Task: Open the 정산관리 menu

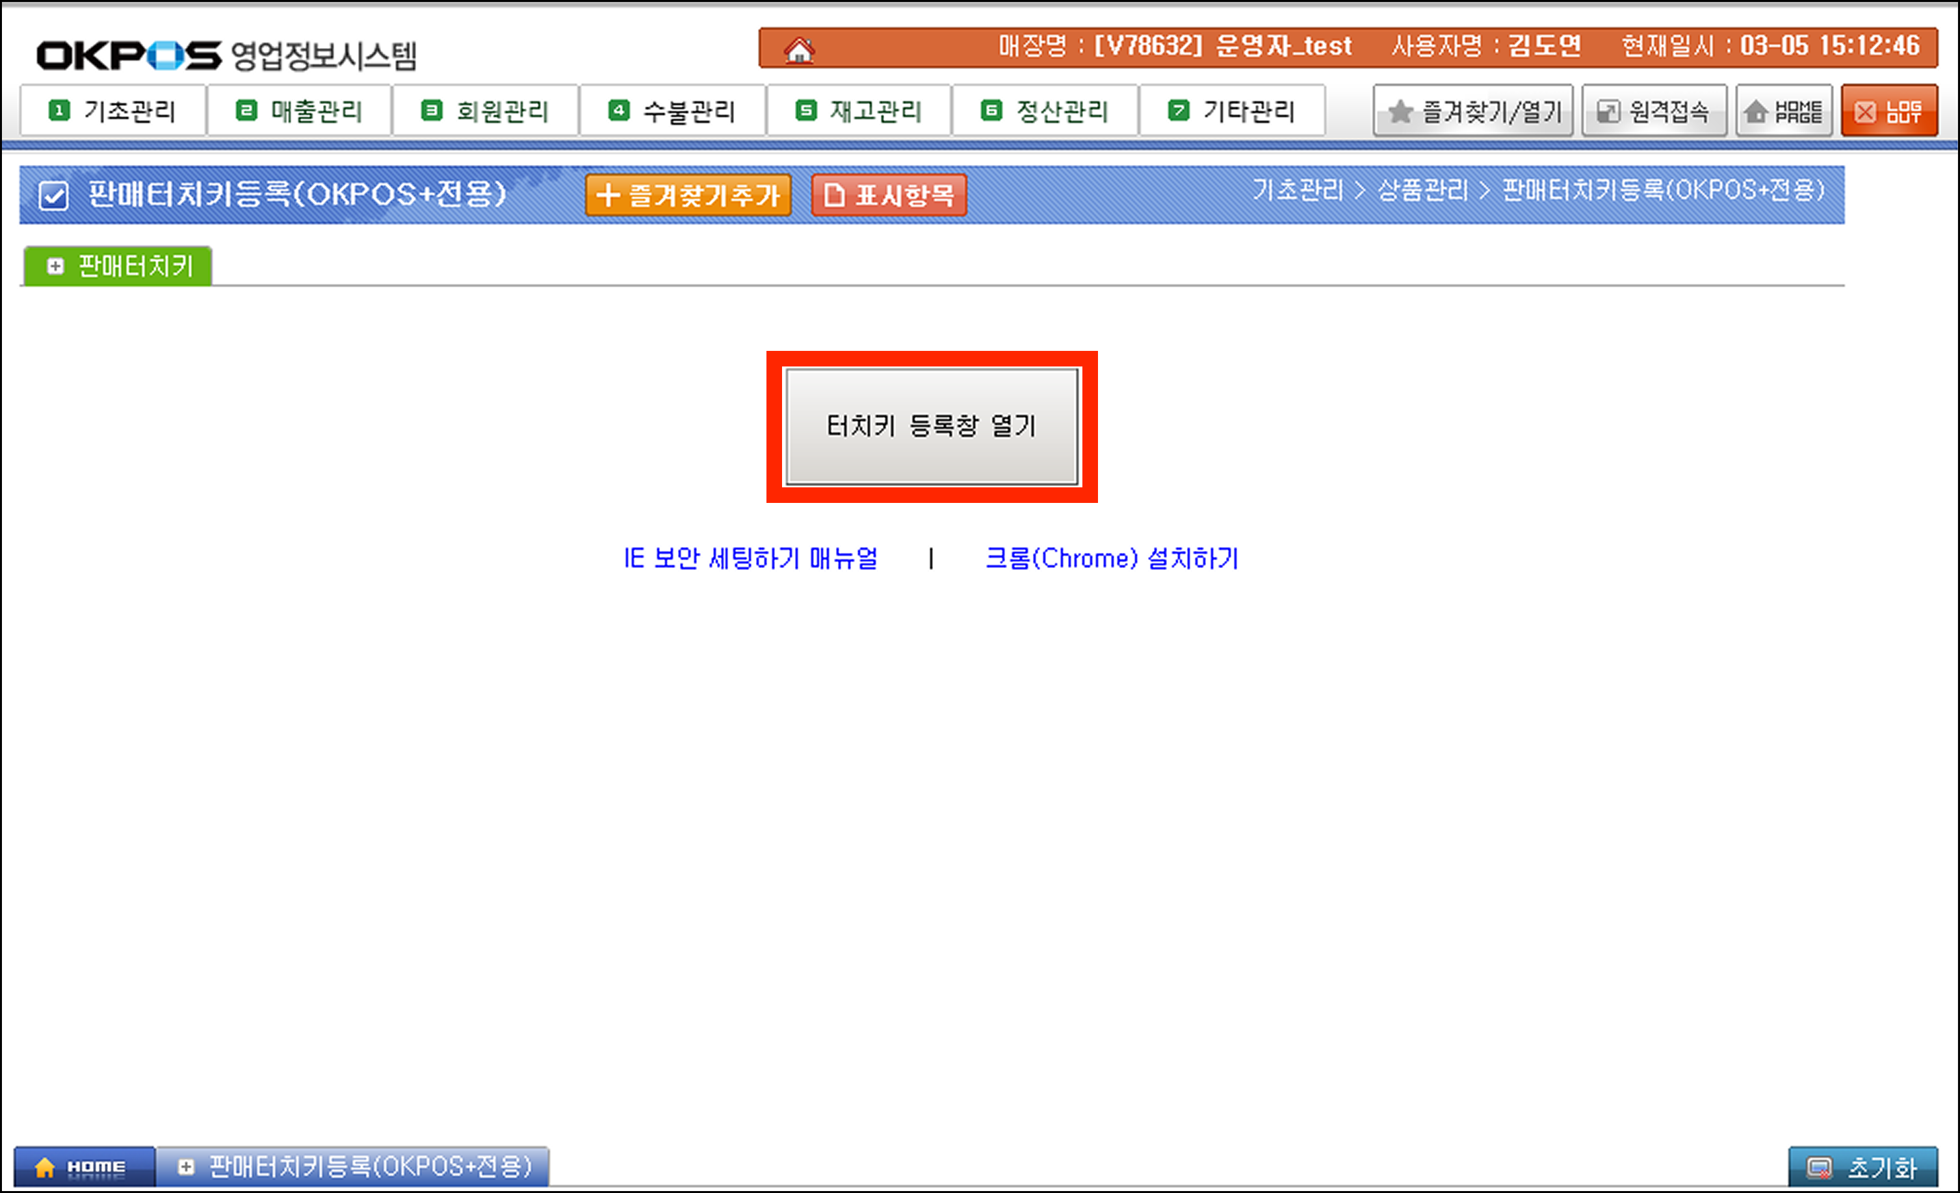Action: 1045,110
